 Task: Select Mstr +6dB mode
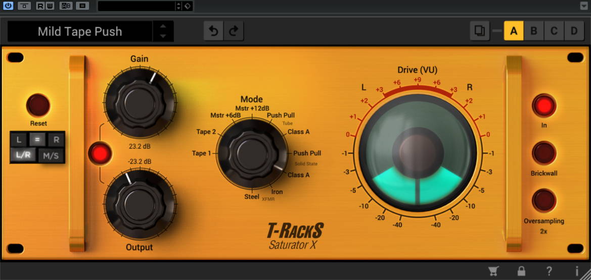(x=226, y=115)
